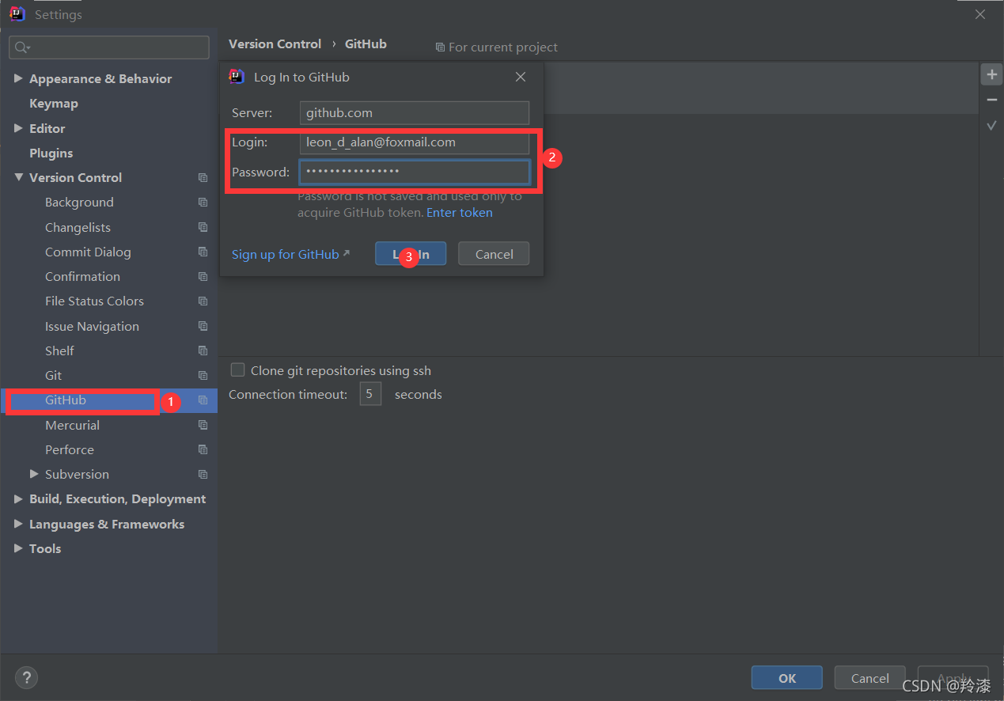The image size is (1004, 701).
Task: Expand the Editor section
Action: coord(18,128)
